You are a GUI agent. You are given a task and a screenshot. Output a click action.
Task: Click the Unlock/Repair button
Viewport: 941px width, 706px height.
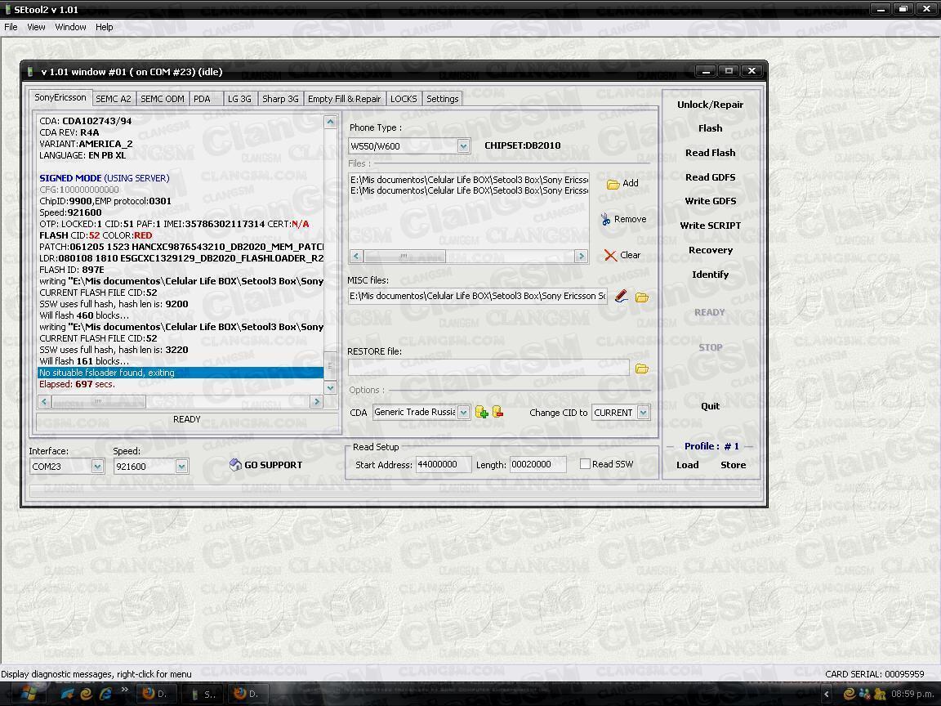pyautogui.click(x=710, y=105)
